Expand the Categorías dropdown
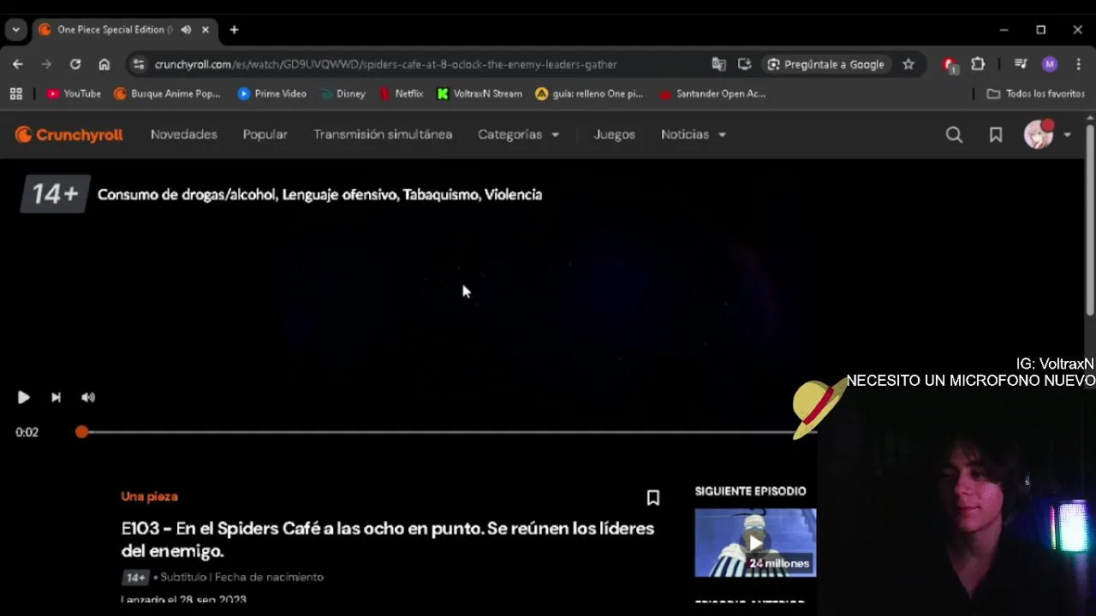 pos(518,134)
